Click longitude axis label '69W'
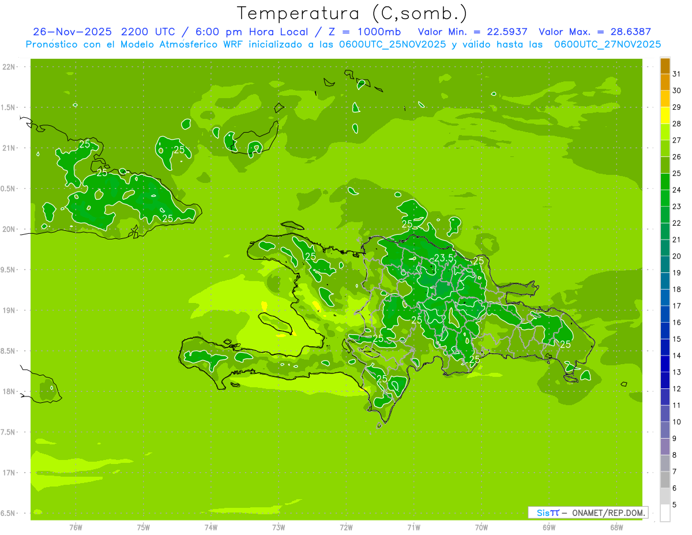Viewport: 692px width, 535px height. [549, 527]
